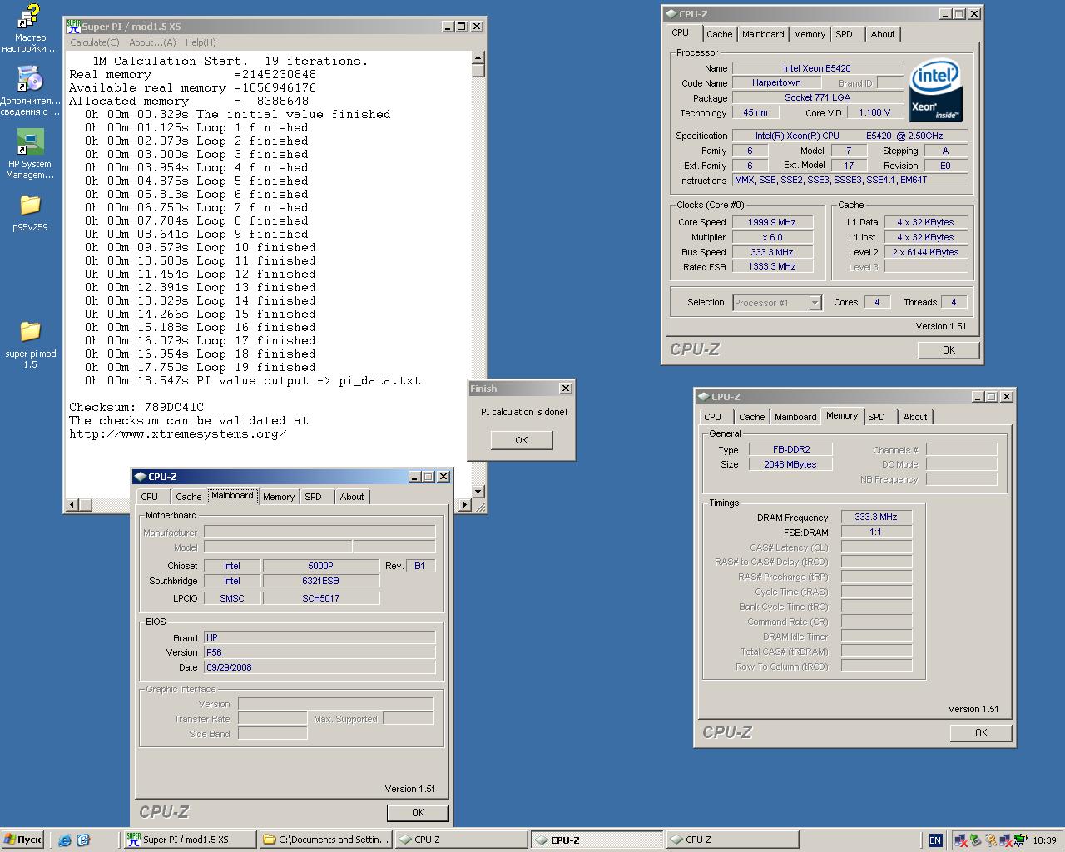
Task: Click the http://www.xtremesystems.org/ text
Action: (x=178, y=434)
